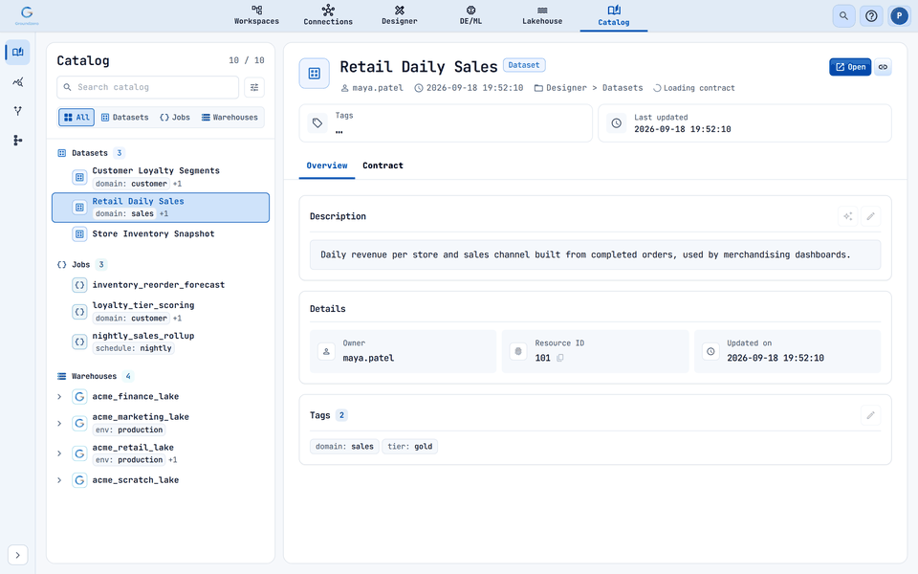Viewport: 918px width, 574px height.
Task: Copy link to Retail Daily Sales
Action: coord(883,67)
